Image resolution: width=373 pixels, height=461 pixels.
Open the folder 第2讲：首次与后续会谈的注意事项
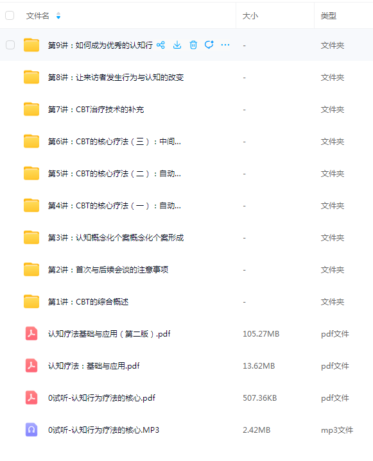[x=108, y=269]
